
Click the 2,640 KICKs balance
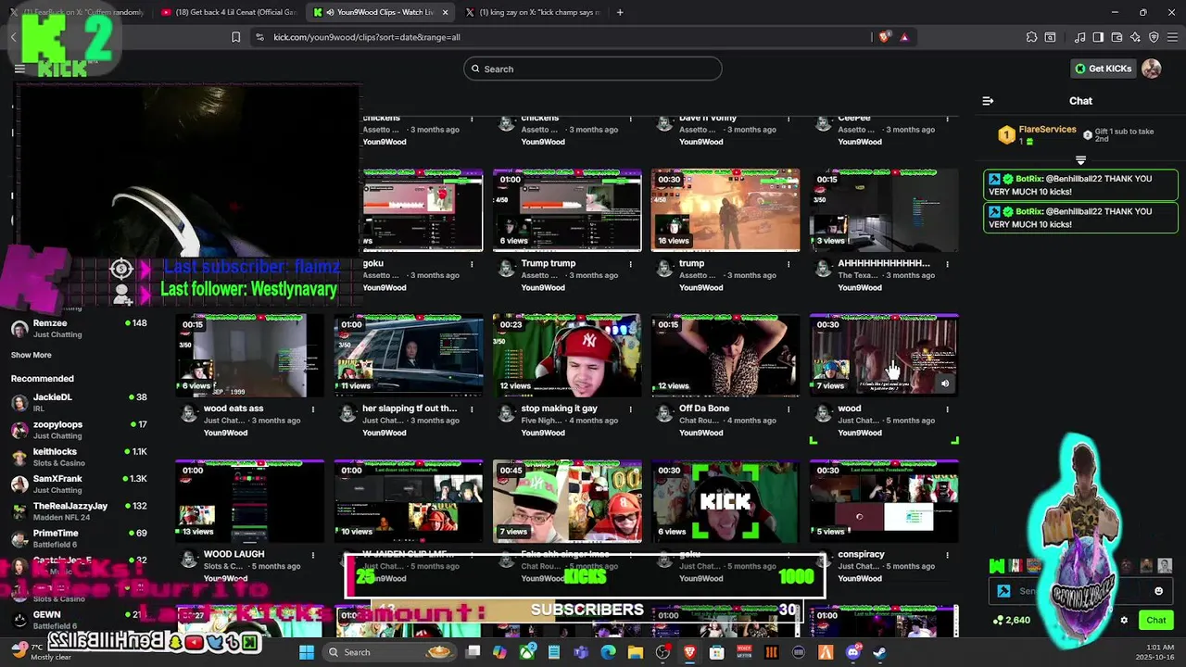pyautogui.click(x=1012, y=620)
